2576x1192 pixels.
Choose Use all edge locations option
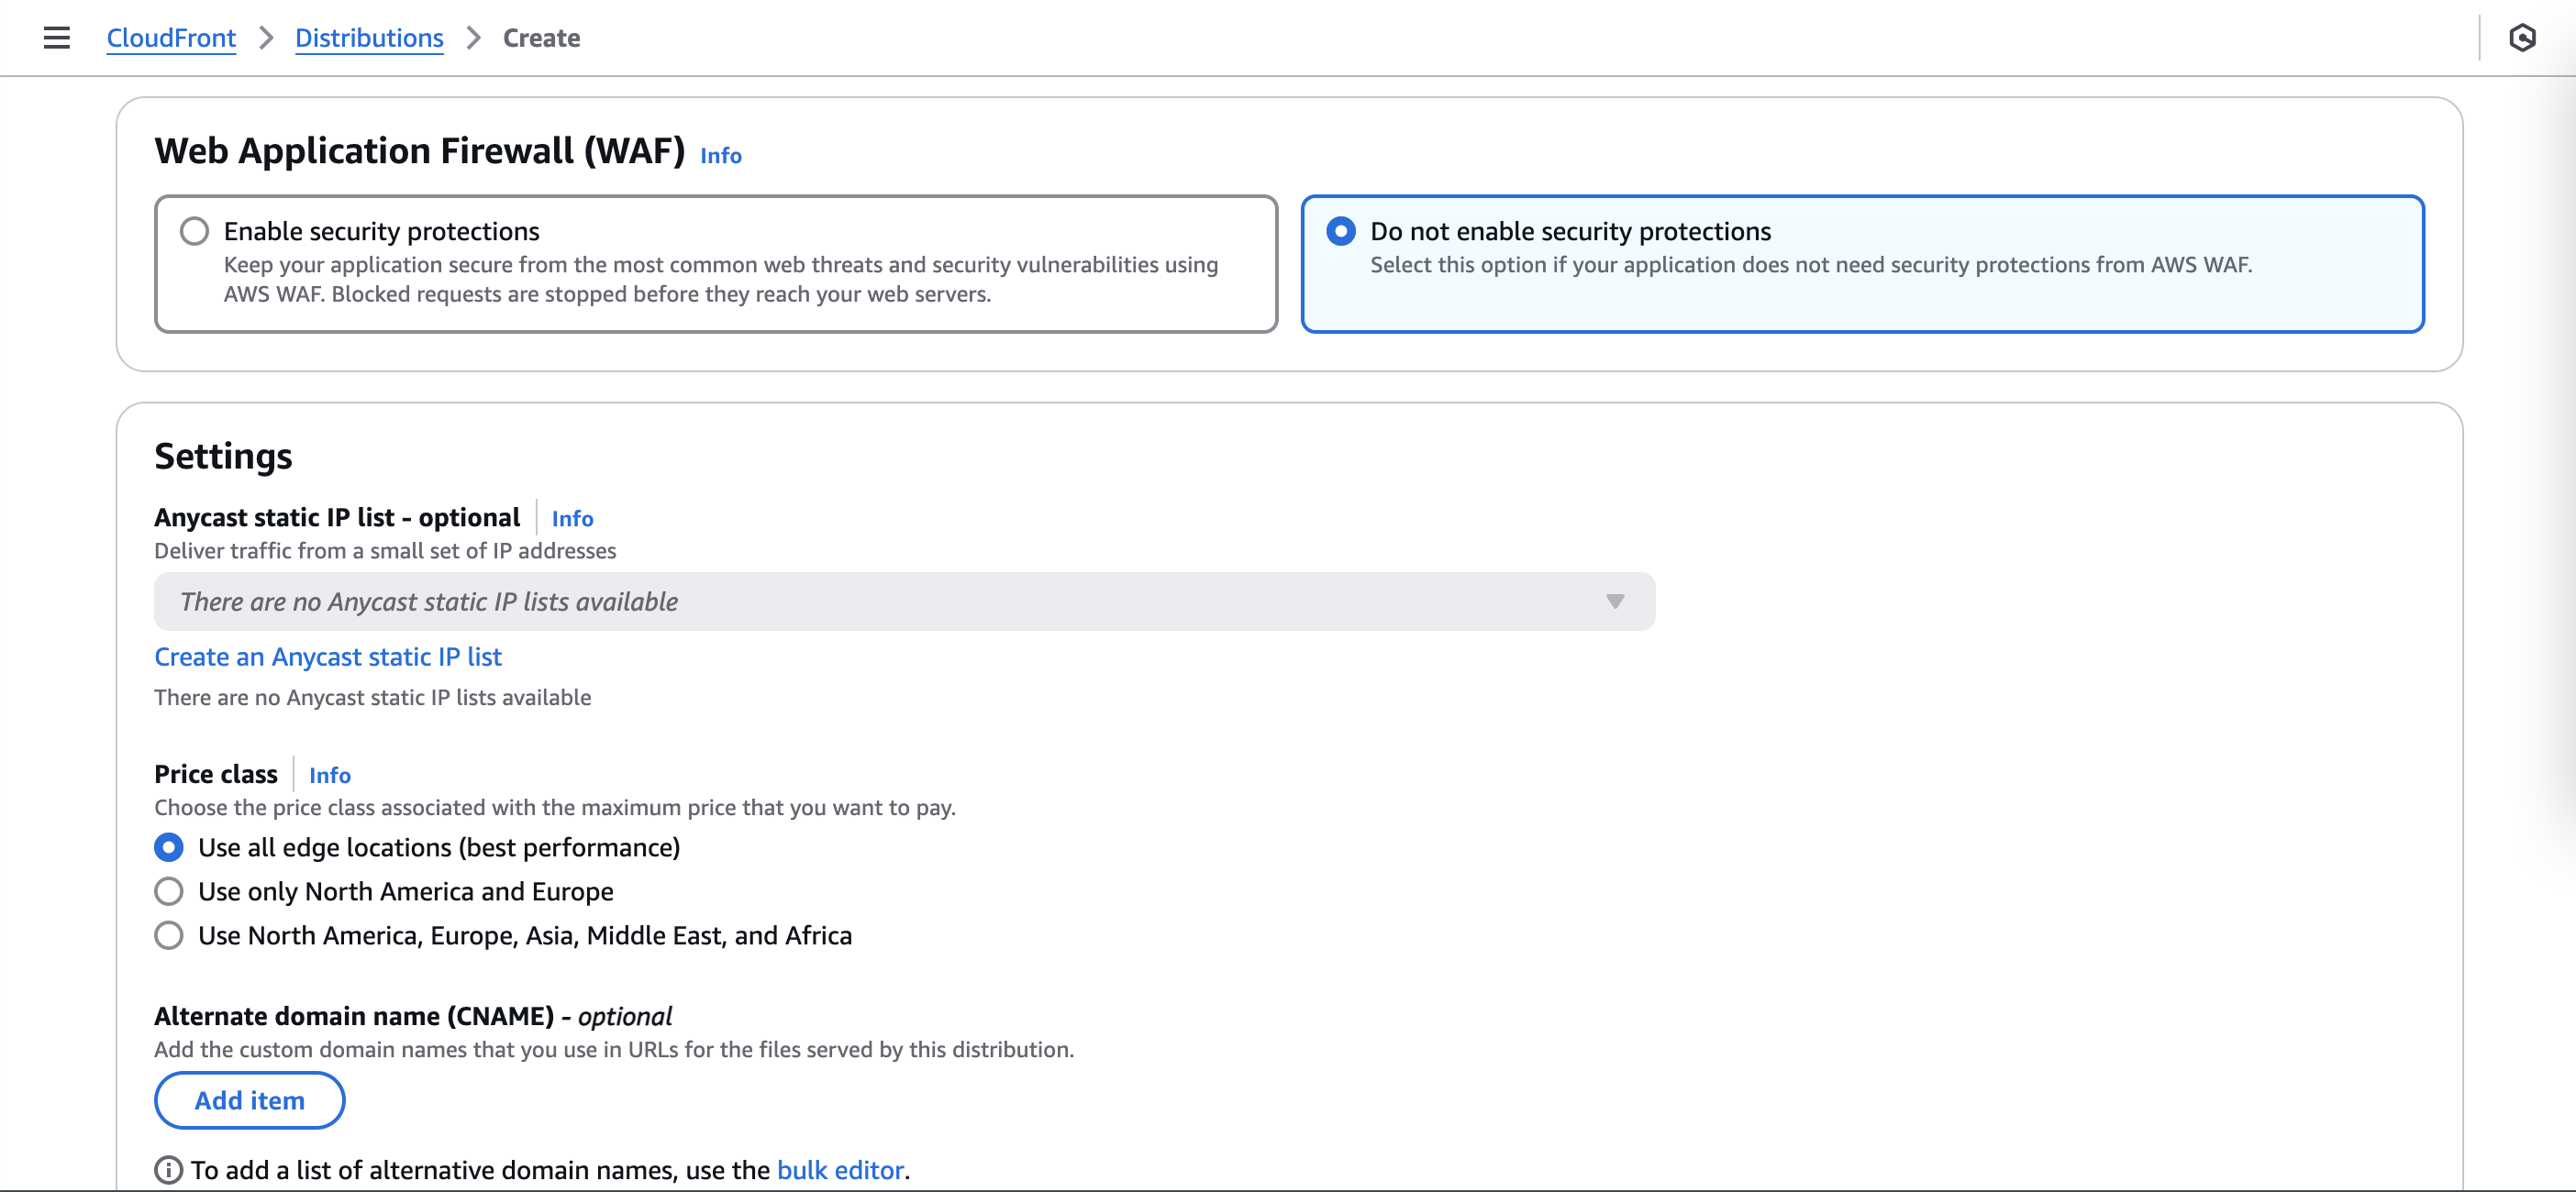(x=169, y=847)
